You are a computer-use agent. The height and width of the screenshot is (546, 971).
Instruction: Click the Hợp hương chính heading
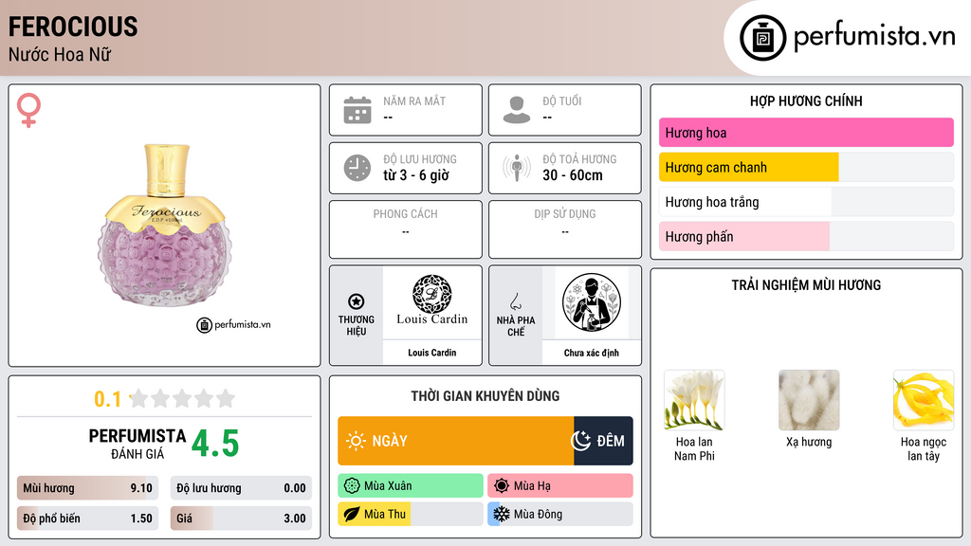(x=806, y=100)
